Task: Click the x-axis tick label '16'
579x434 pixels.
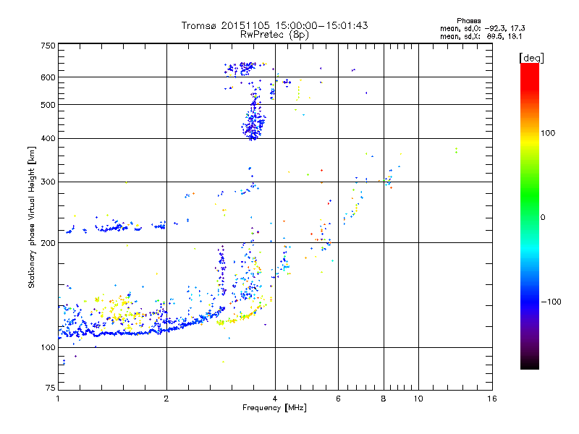Action: [492, 399]
